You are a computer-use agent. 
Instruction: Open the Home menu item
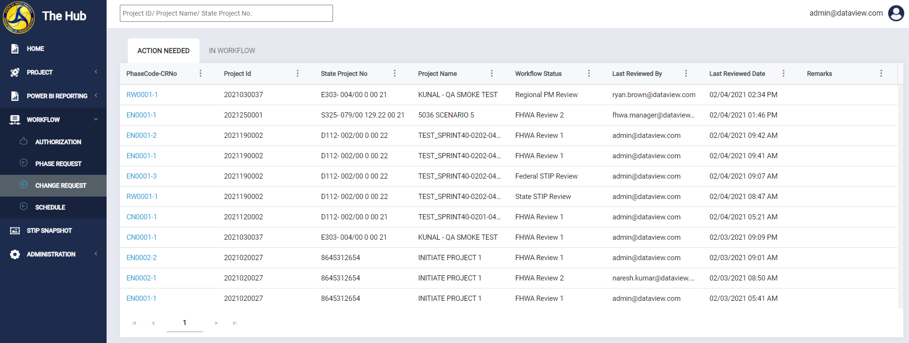click(x=36, y=49)
